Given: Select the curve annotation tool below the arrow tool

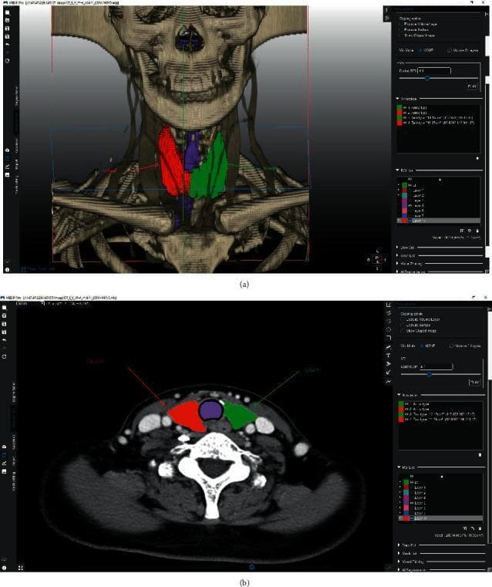Looking at the screenshot, I should tap(389, 381).
